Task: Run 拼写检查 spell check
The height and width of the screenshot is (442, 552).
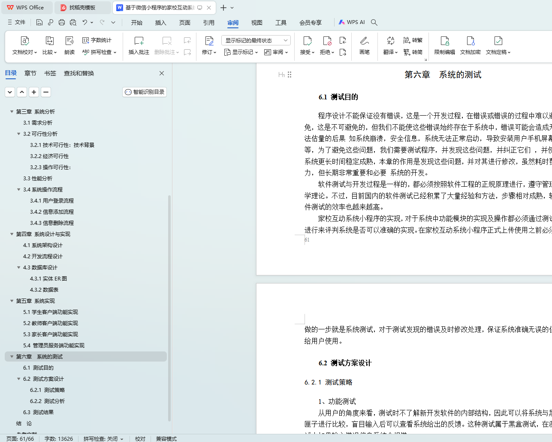Action: [x=99, y=52]
